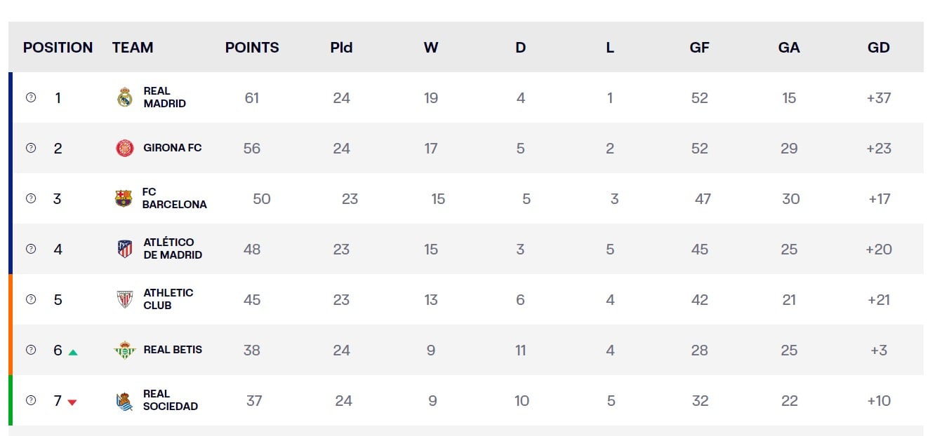Expand details icon for position 7 row
Viewport: 935px width, 436px height.
[31, 400]
